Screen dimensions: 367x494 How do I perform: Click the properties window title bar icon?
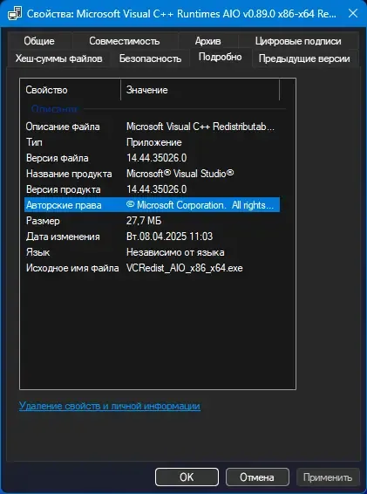coord(15,14)
